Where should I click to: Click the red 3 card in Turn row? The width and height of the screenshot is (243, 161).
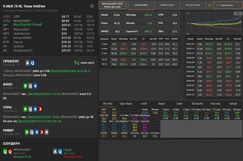pyautogui.click(x=40, y=109)
